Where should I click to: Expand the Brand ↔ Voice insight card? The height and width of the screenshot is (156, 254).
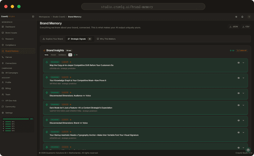coord(243,121)
